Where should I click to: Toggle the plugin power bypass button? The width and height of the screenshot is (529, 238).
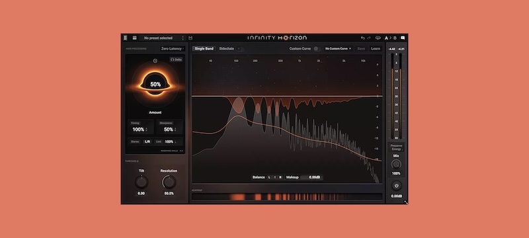(x=396, y=185)
